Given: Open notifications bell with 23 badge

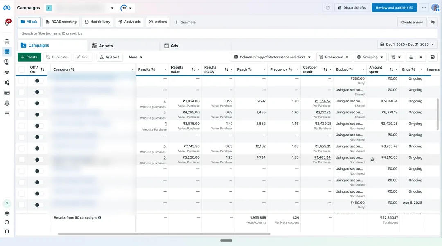Looking at the screenshot, I should point(7,22).
